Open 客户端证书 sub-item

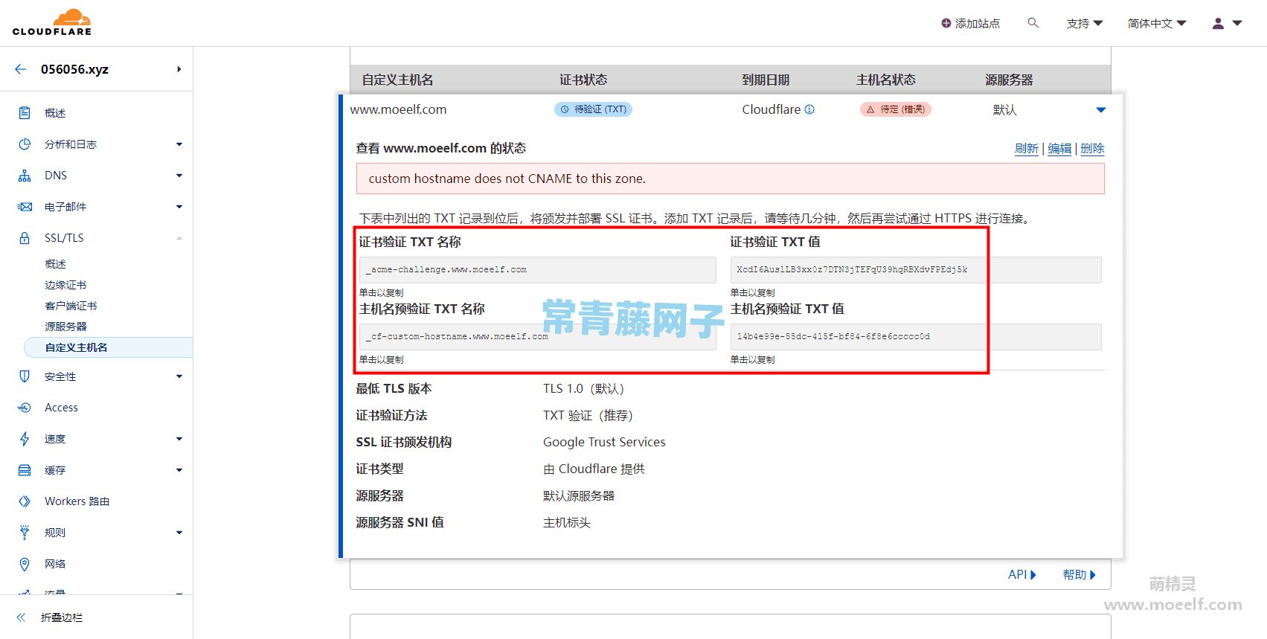click(71, 306)
